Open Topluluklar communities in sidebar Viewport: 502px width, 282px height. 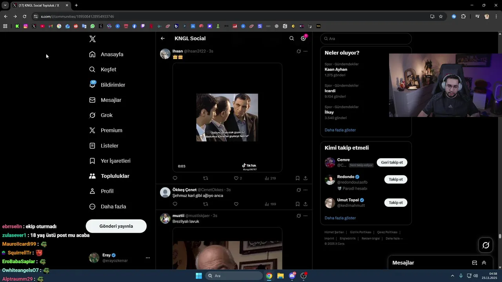click(x=109, y=176)
